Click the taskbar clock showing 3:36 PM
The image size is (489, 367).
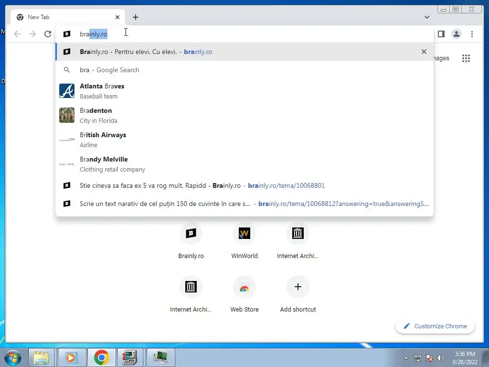[465, 358]
